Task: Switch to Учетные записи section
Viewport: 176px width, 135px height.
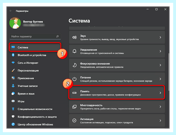Action: [28, 86]
